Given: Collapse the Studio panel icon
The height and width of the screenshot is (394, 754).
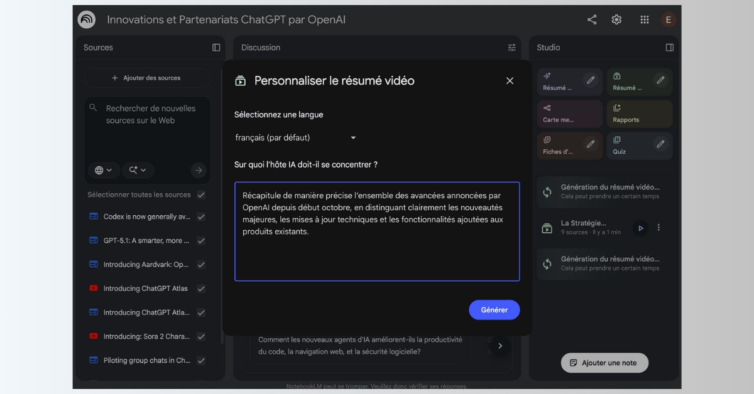Looking at the screenshot, I should pyautogui.click(x=669, y=48).
